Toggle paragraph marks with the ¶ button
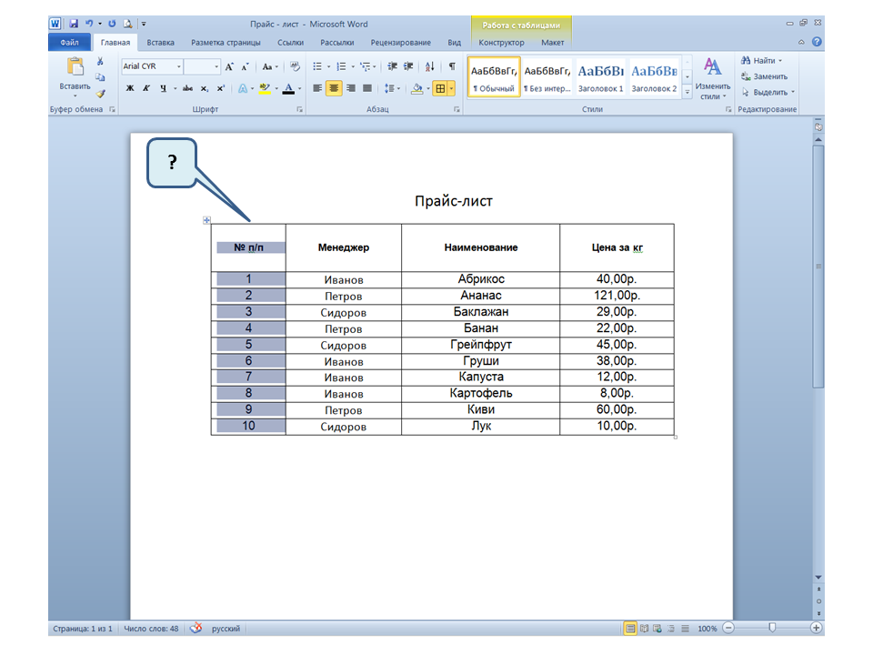The height and width of the screenshot is (655, 873). (x=452, y=66)
